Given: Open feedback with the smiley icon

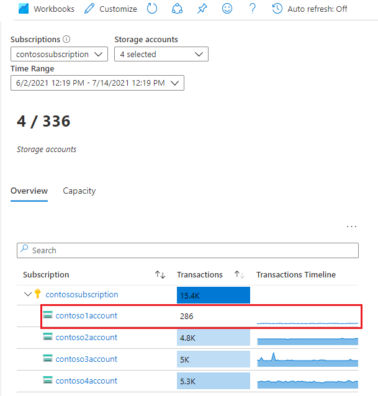Looking at the screenshot, I should [227, 9].
